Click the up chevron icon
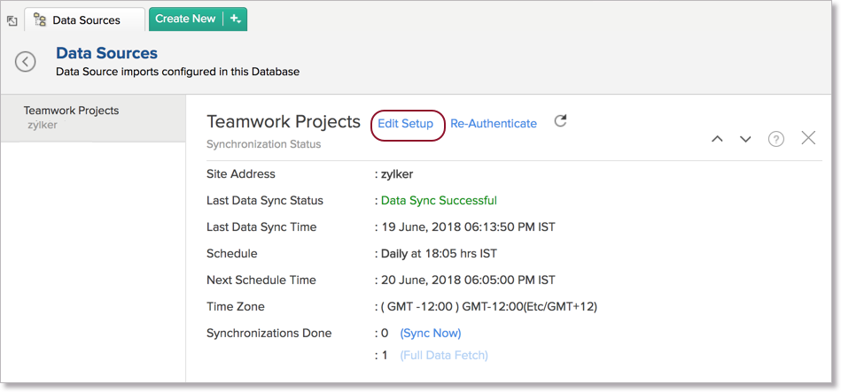Image resolution: width=841 pixels, height=392 pixels. [x=717, y=139]
